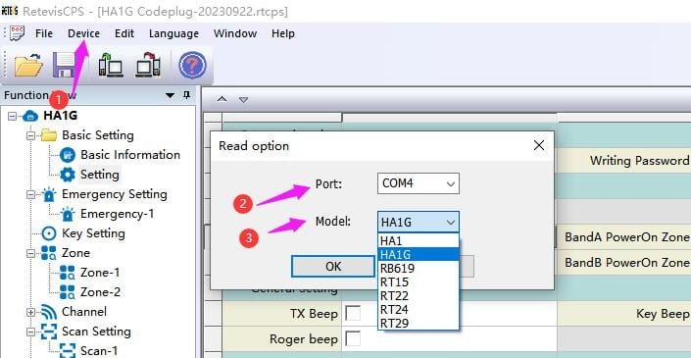Select RB619 in the model list
691x358 pixels.
pyautogui.click(x=419, y=268)
